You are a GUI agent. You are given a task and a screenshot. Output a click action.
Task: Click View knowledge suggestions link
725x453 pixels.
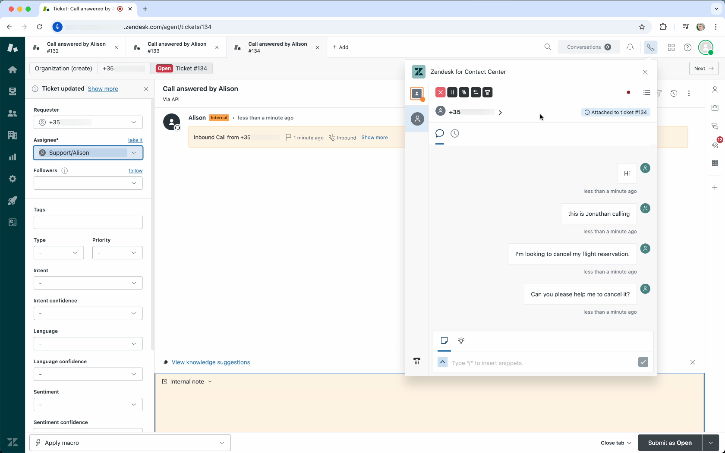211,362
